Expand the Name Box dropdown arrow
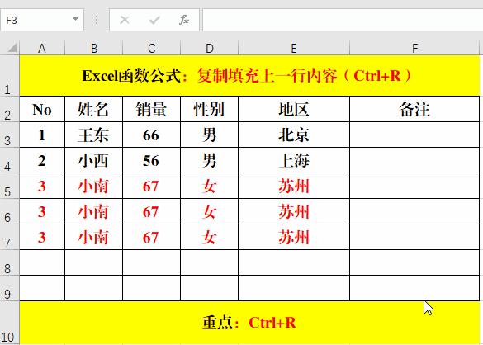Screen dimensions: 483x345 click(x=75, y=20)
